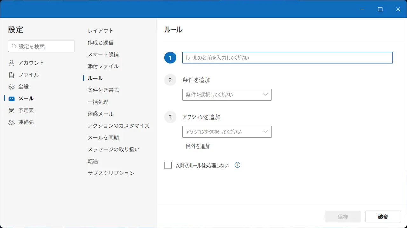This screenshot has width=407, height=228.
Task: Focus the rule name input field
Action: tap(287, 58)
